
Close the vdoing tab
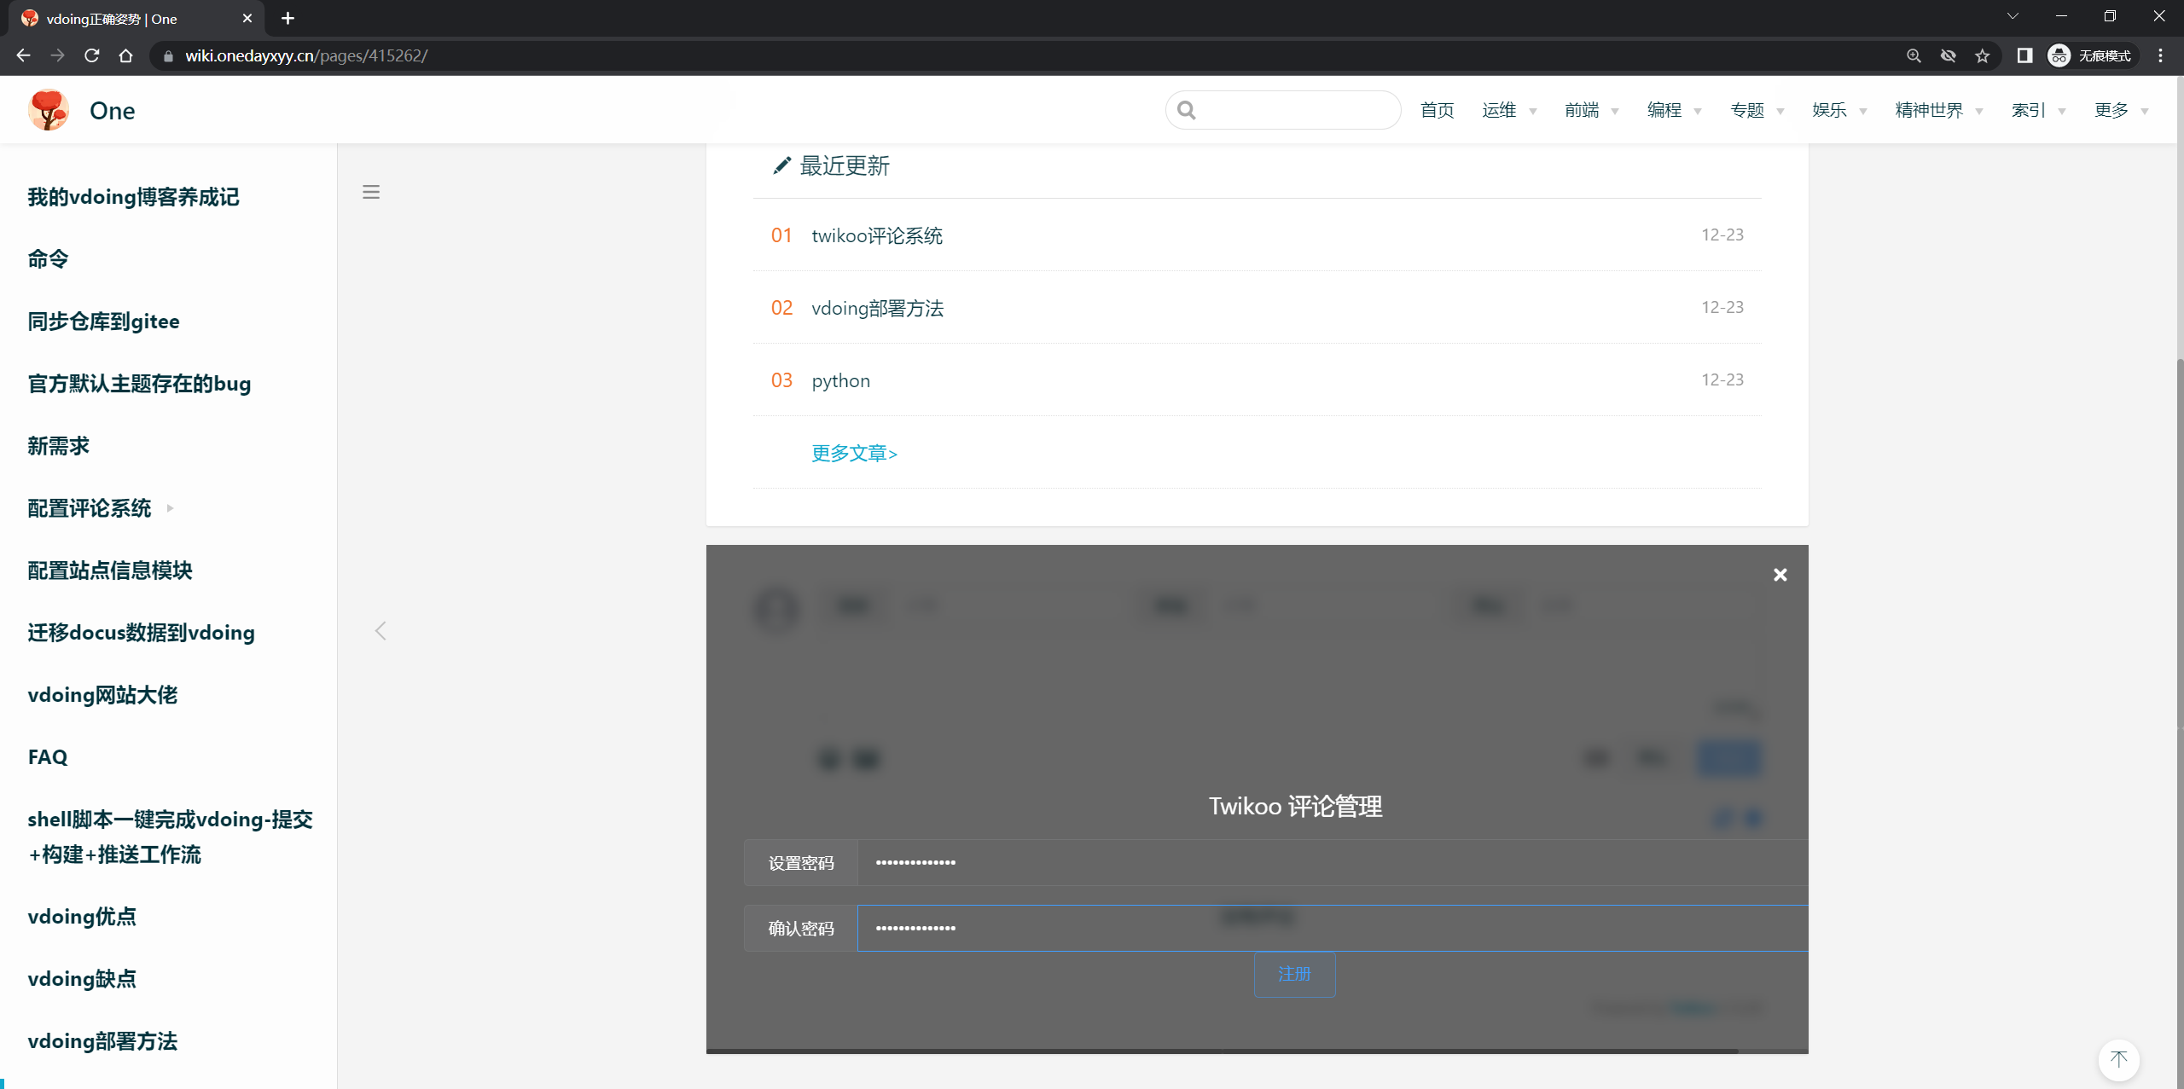[x=247, y=18]
